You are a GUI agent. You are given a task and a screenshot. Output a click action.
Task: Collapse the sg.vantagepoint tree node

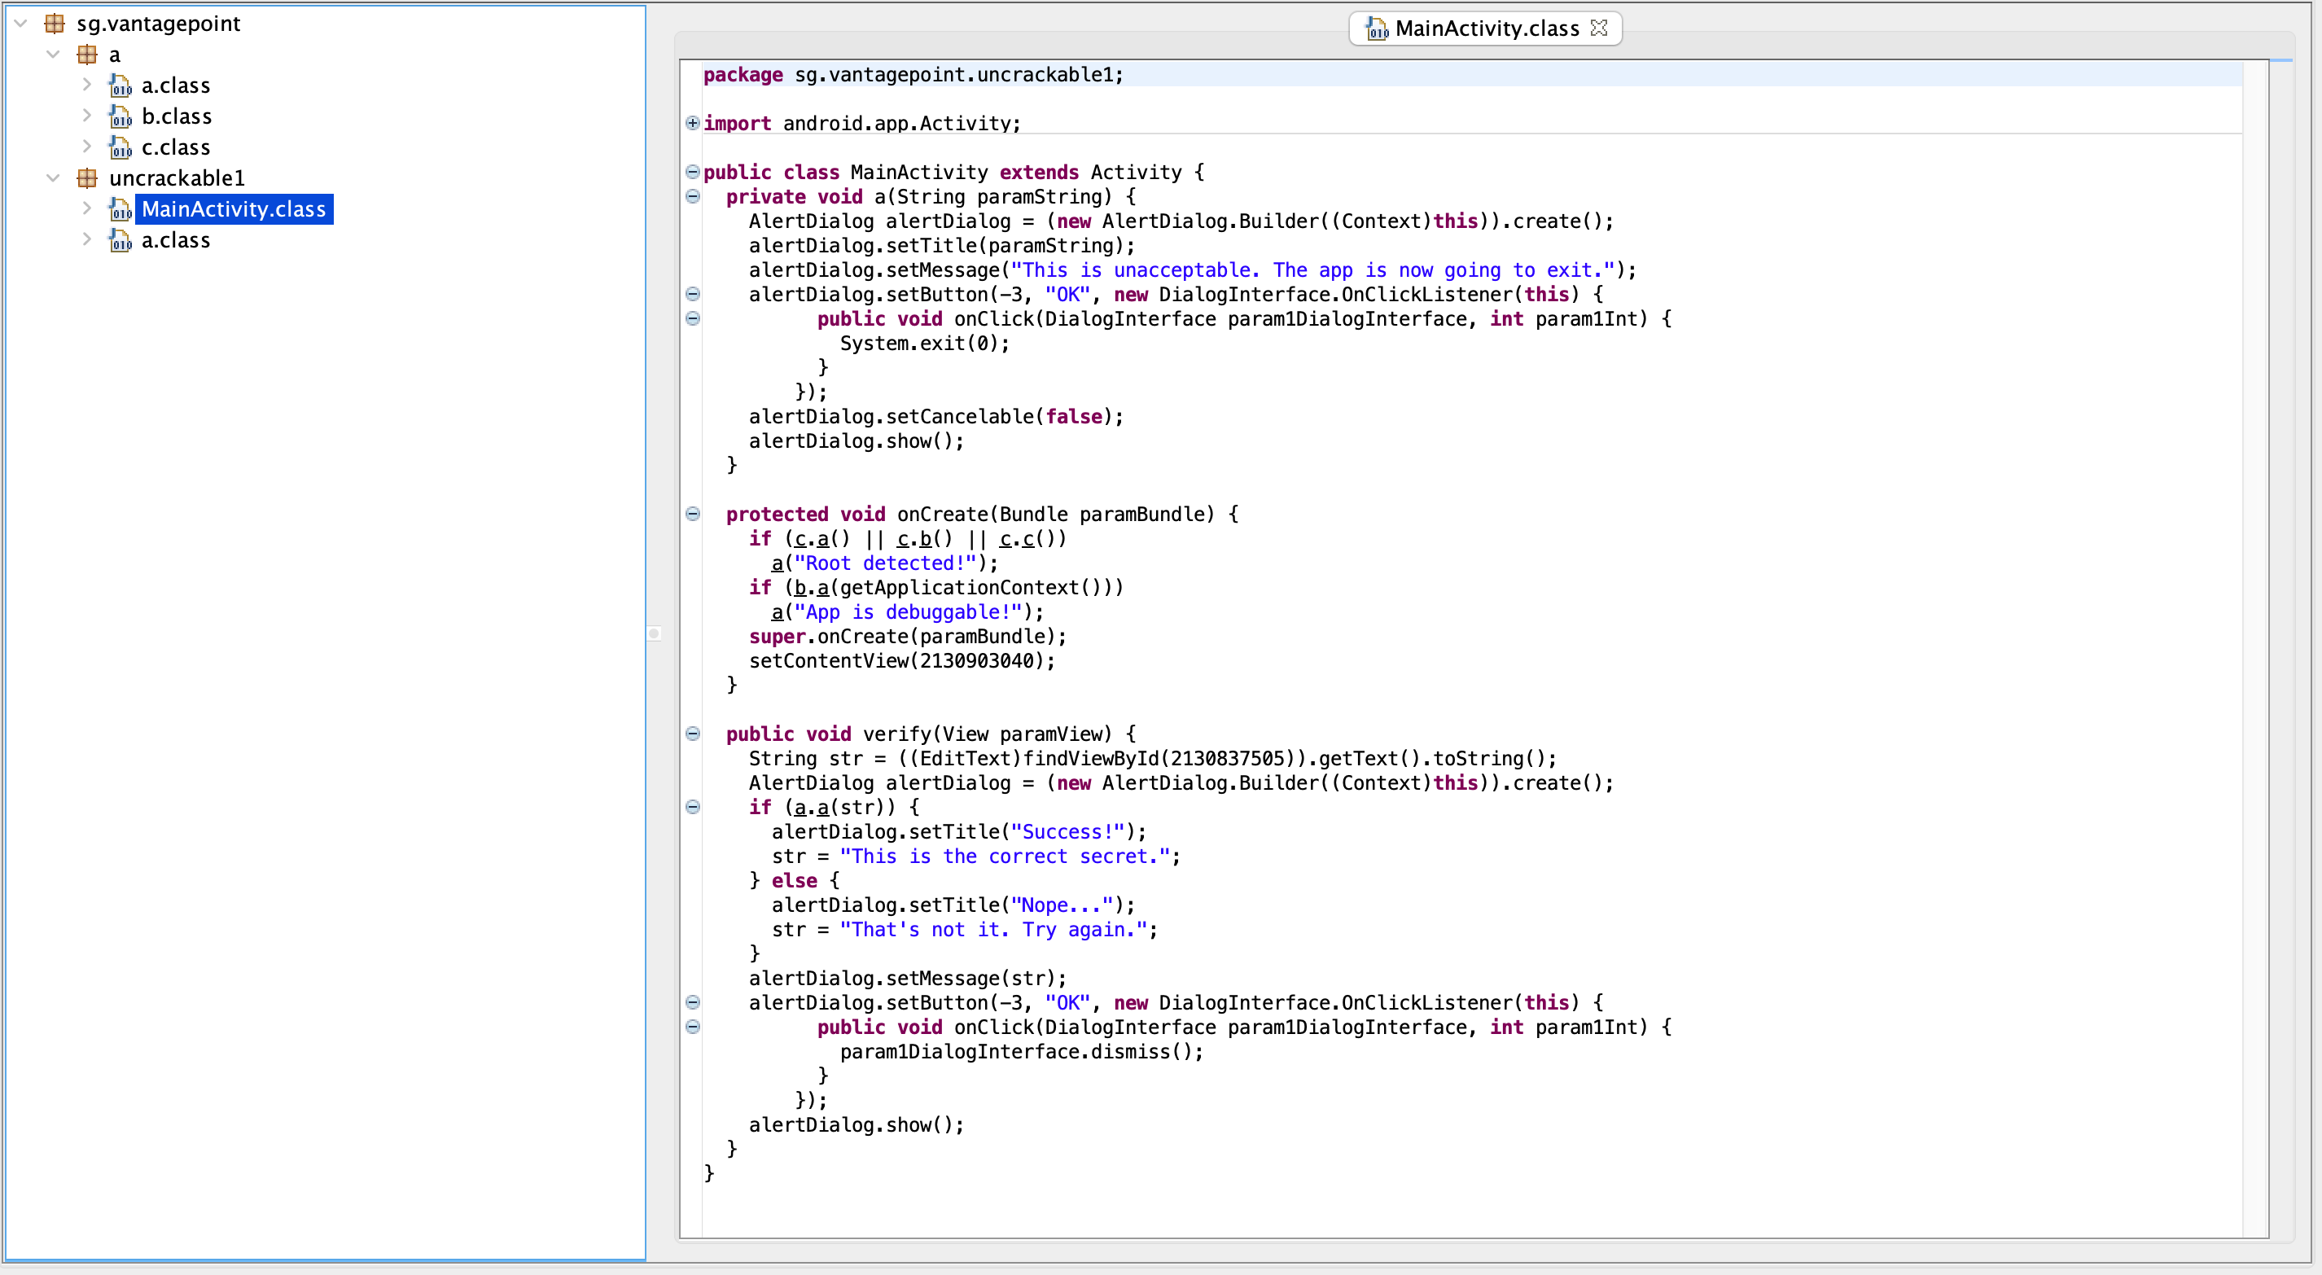coord(20,24)
